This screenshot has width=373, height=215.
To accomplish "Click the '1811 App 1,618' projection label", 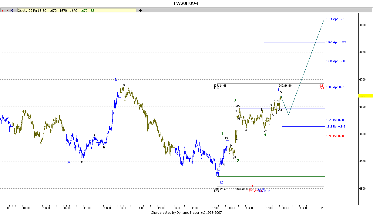I will pos(336,19).
